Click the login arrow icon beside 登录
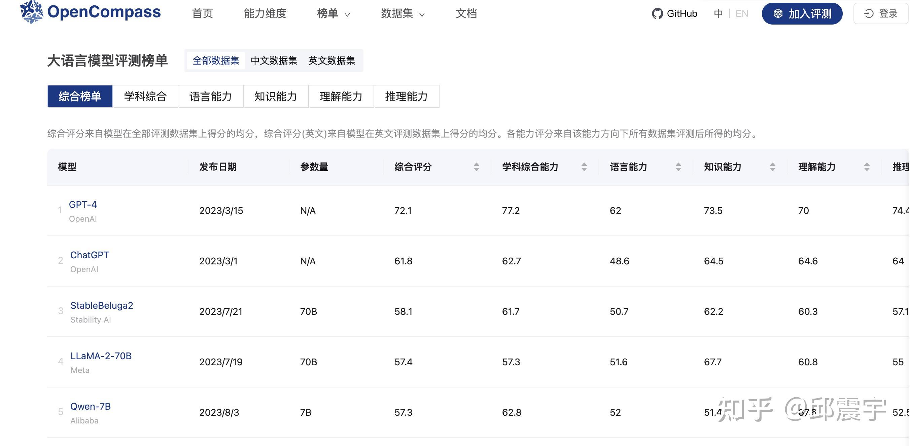Screen dimensions: 910x446 [868, 13]
